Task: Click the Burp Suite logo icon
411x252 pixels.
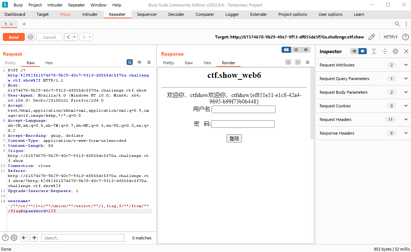Action: [x=5, y=5]
